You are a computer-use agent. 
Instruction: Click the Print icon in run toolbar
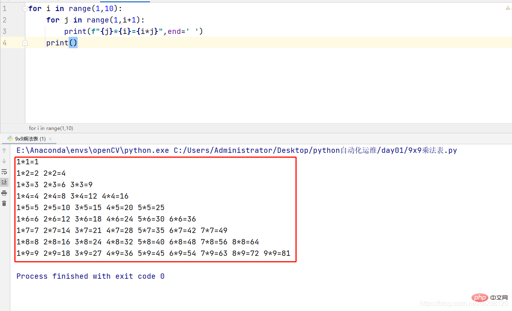[4, 193]
